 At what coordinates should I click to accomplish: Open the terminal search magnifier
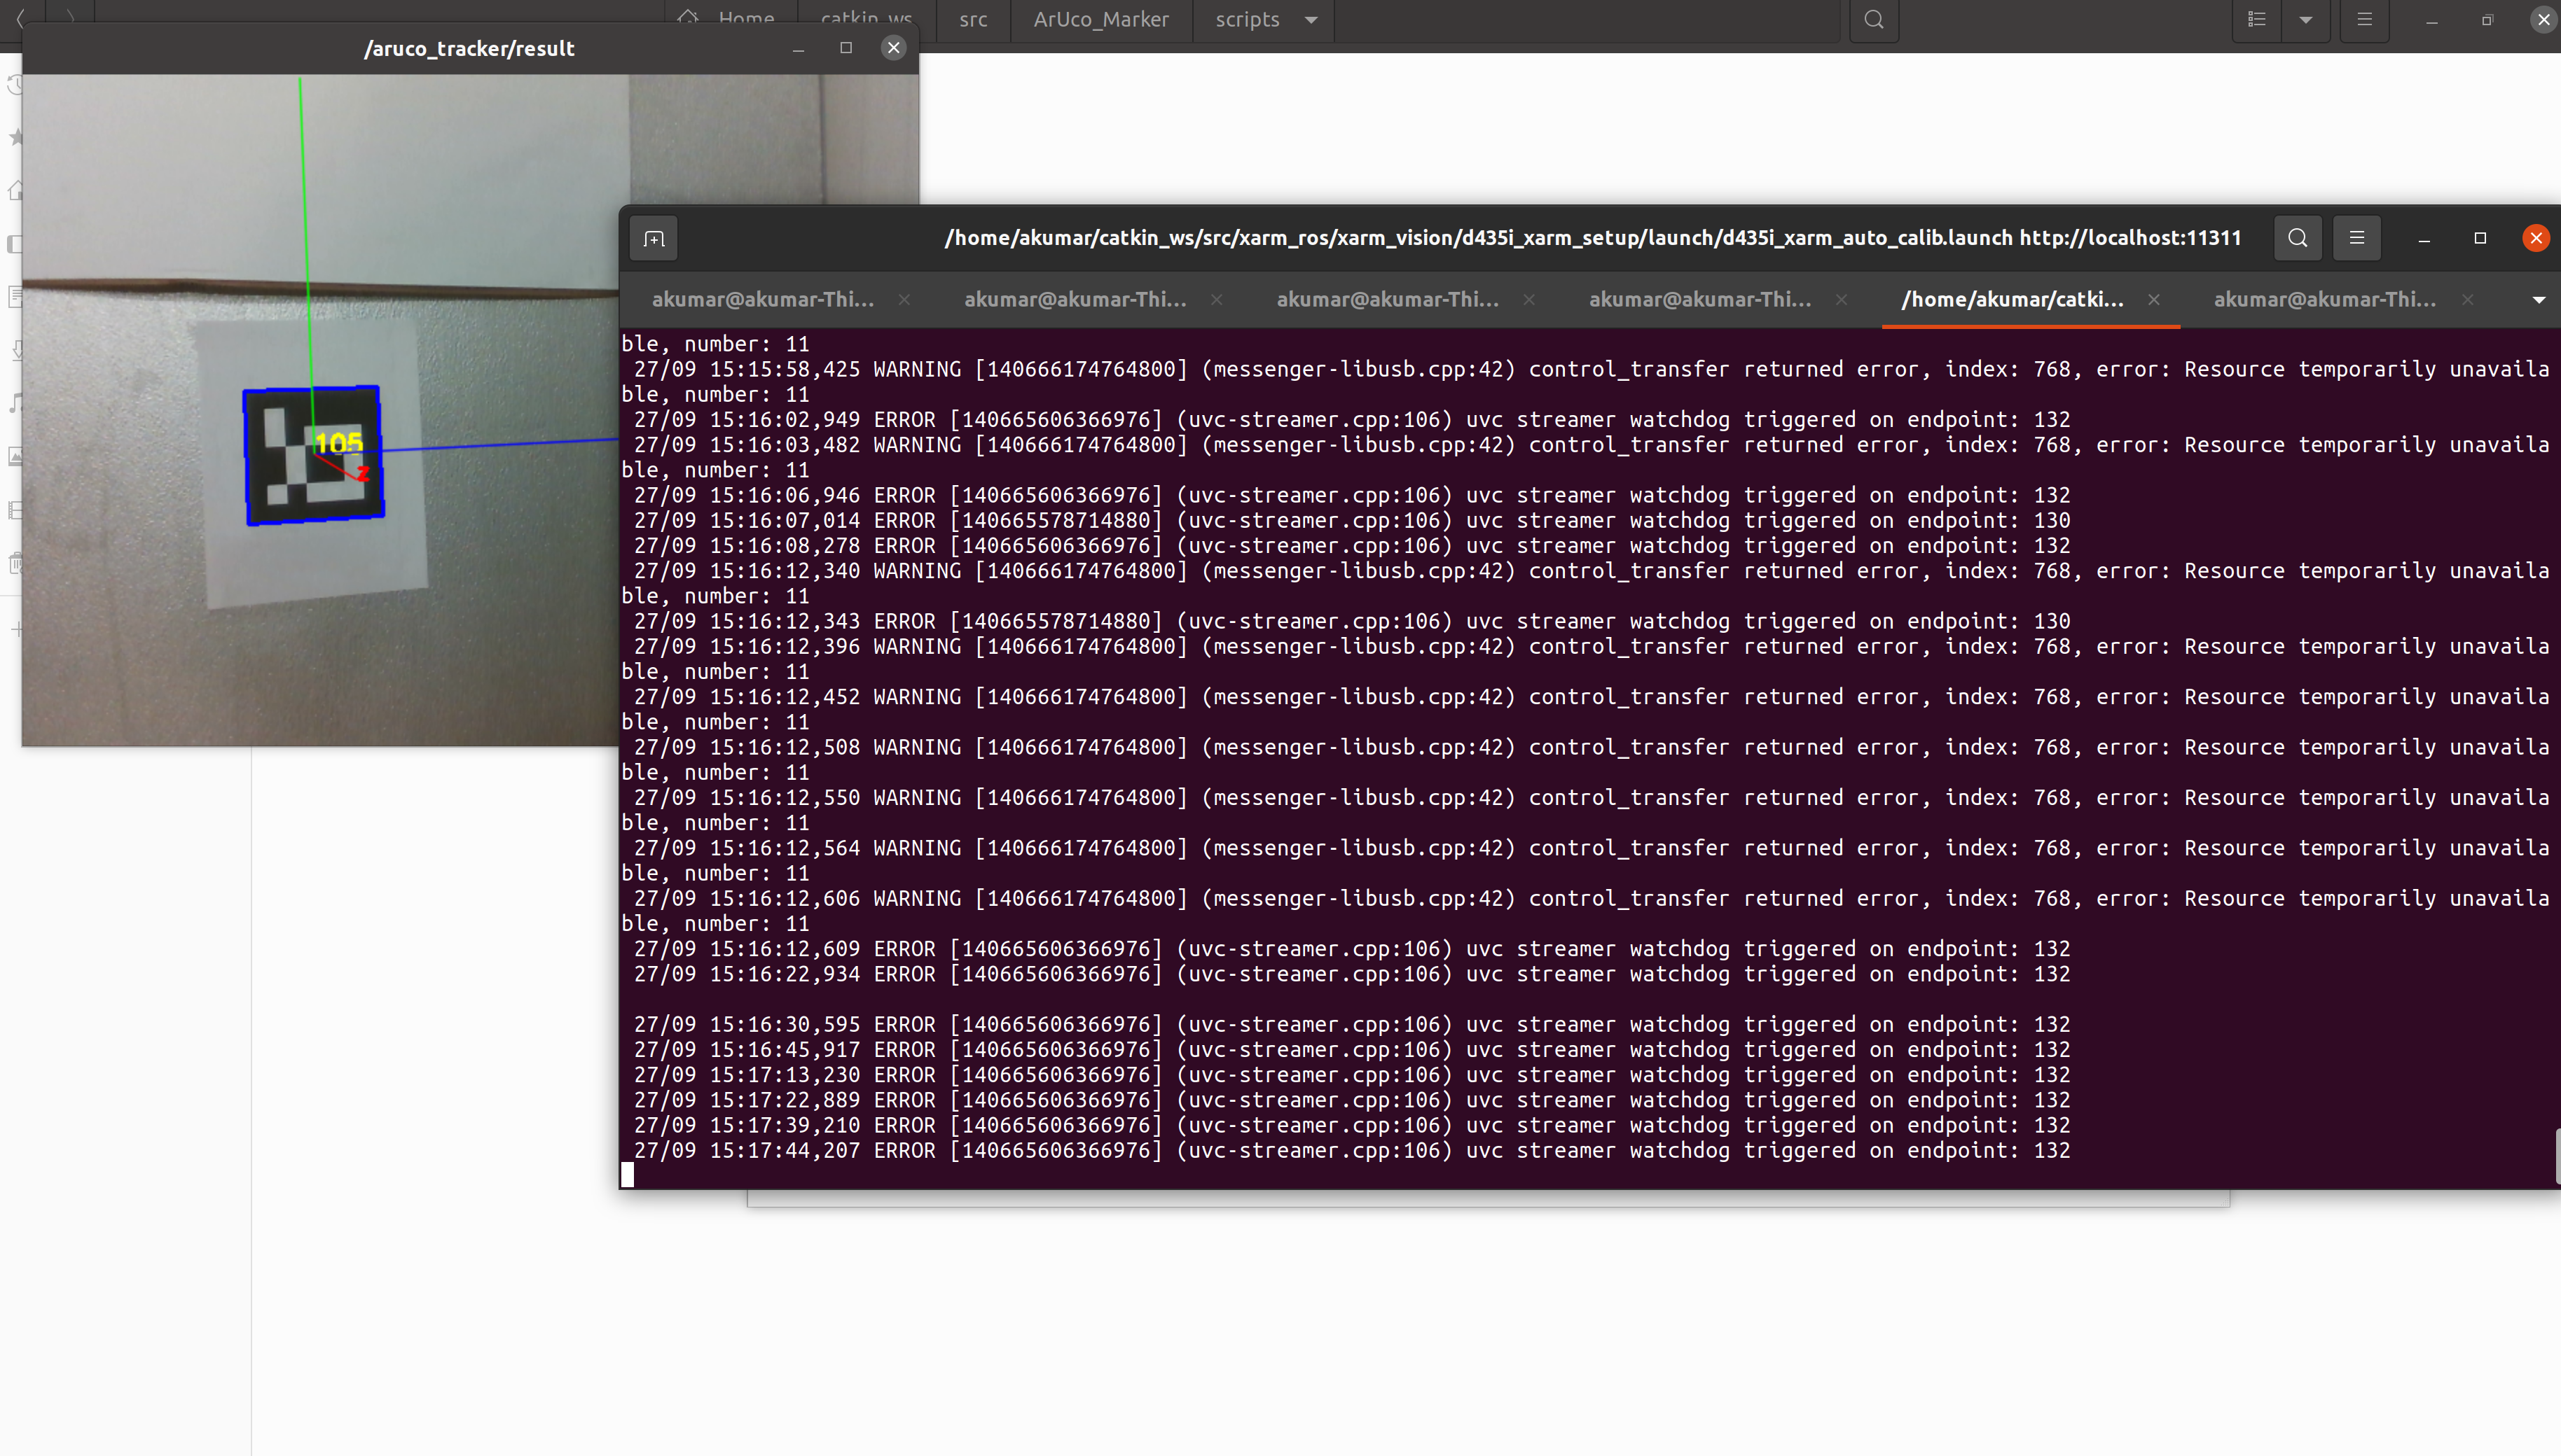[2298, 238]
